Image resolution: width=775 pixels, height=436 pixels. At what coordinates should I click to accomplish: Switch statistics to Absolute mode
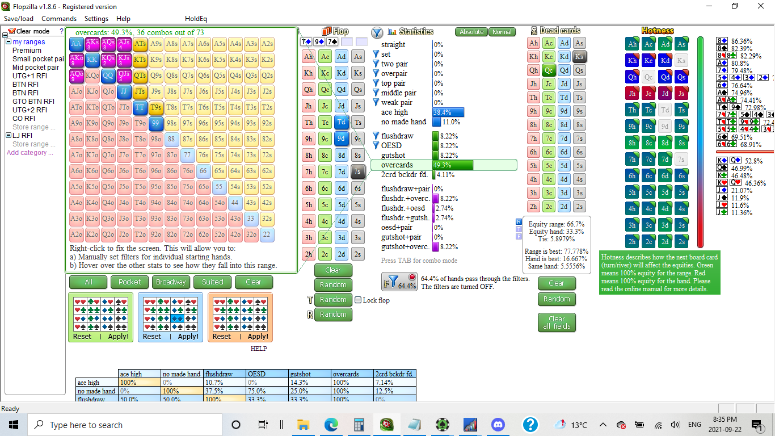[x=471, y=32]
